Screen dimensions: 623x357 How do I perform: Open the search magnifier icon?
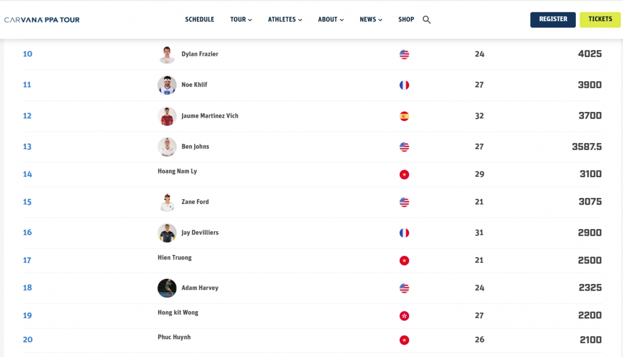point(427,20)
